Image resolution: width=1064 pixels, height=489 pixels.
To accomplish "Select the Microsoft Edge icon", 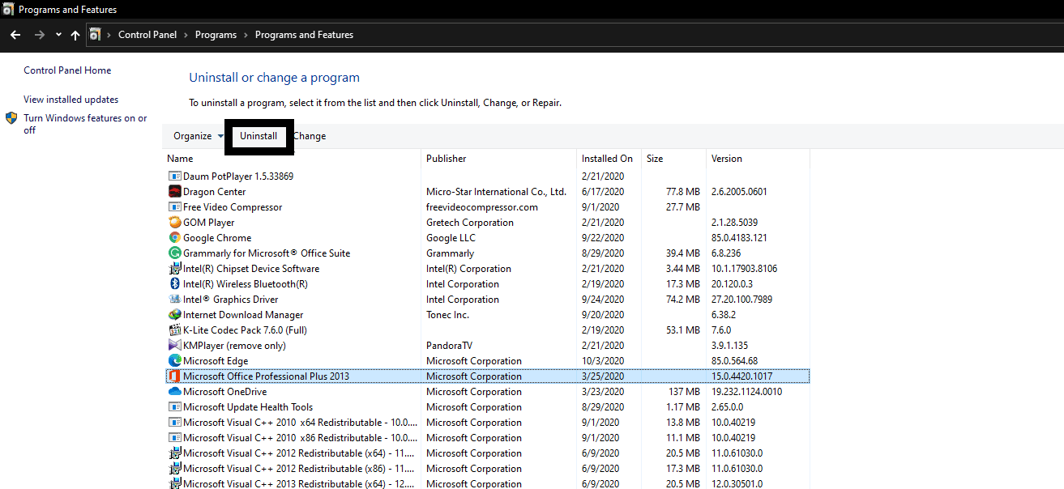I will tap(174, 361).
